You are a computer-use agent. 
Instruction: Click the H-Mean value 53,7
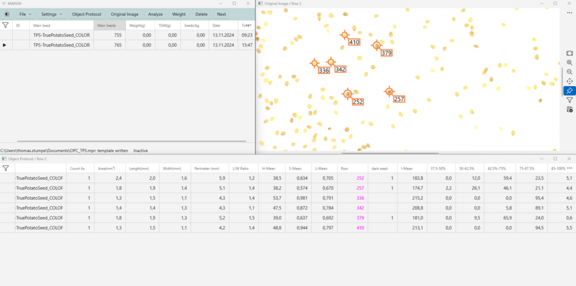[276, 198]
